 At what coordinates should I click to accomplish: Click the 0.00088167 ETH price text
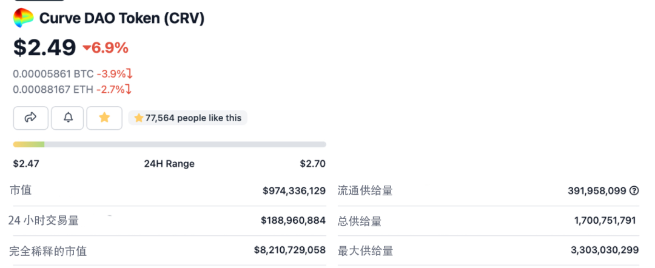(53, 89)
